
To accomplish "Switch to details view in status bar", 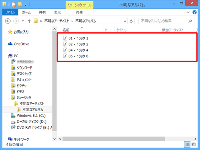I will click(187, 144).
